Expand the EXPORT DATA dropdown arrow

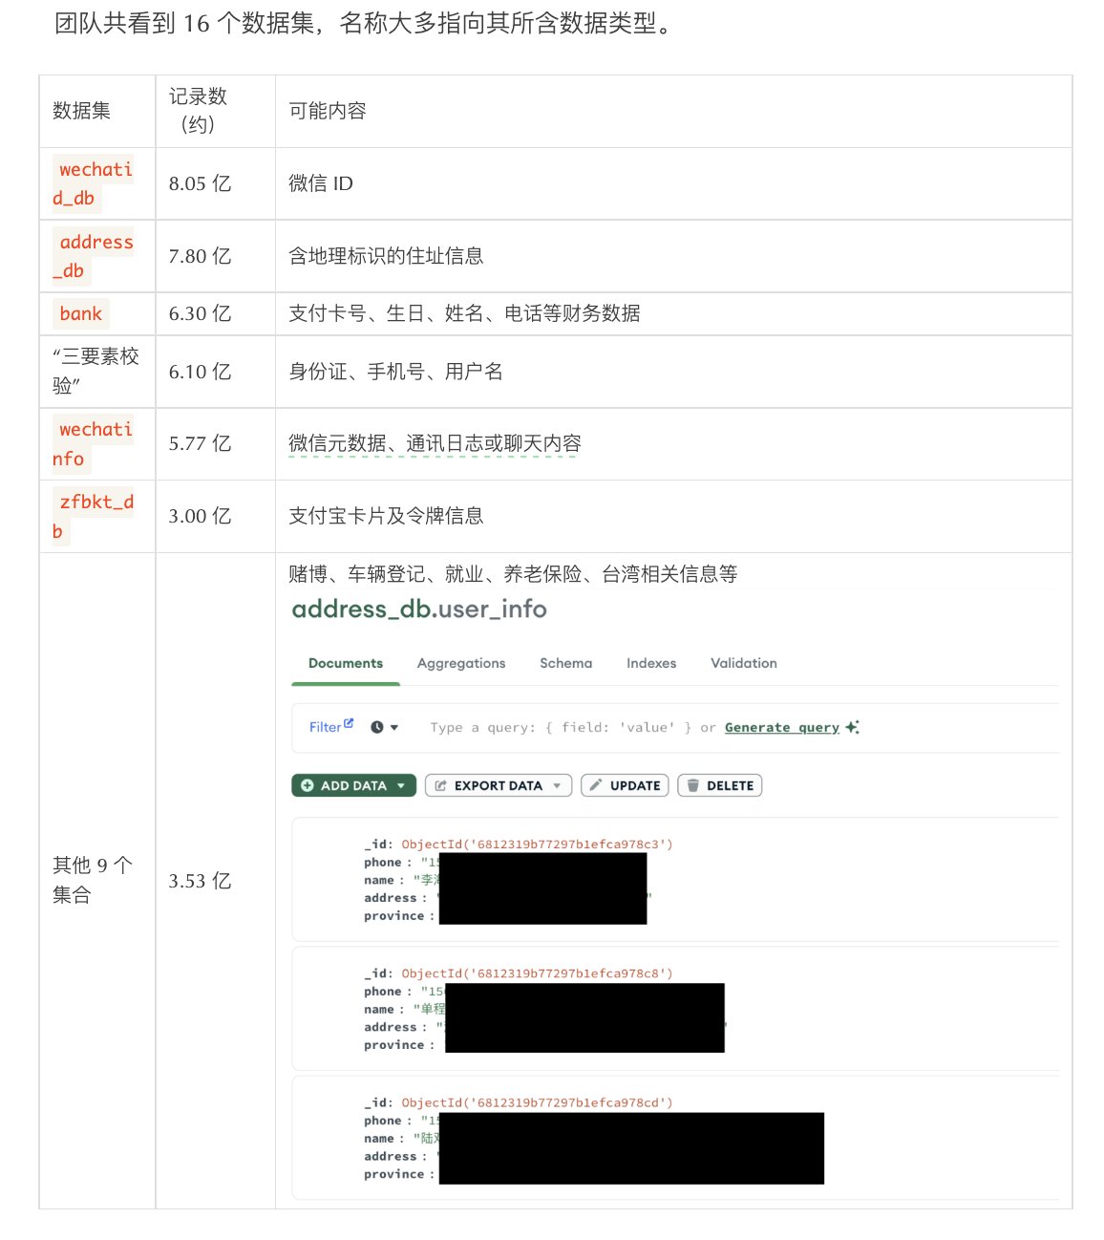tap(557, 785)
